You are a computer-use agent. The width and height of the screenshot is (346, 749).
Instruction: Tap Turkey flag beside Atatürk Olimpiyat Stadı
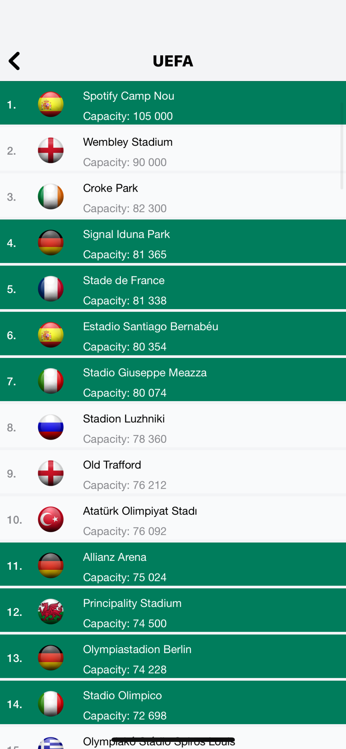pyautogui.click(x=51, y=519)
